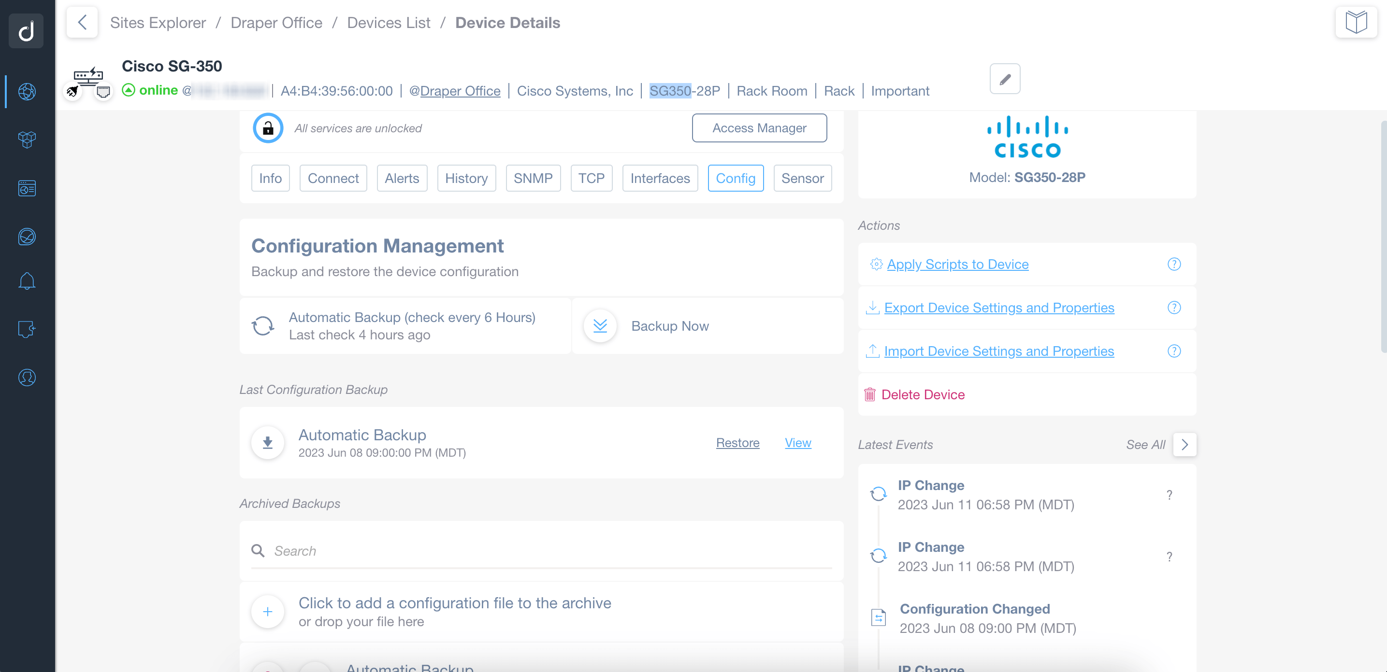The image size is (1387, 672).
Task: Download the last automatic backup file
Action: [267, 442]
